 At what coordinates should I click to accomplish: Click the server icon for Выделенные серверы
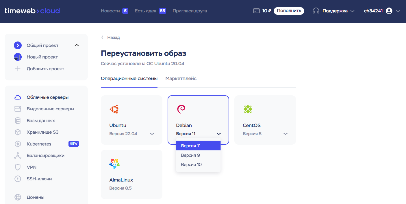click(18, 109)
